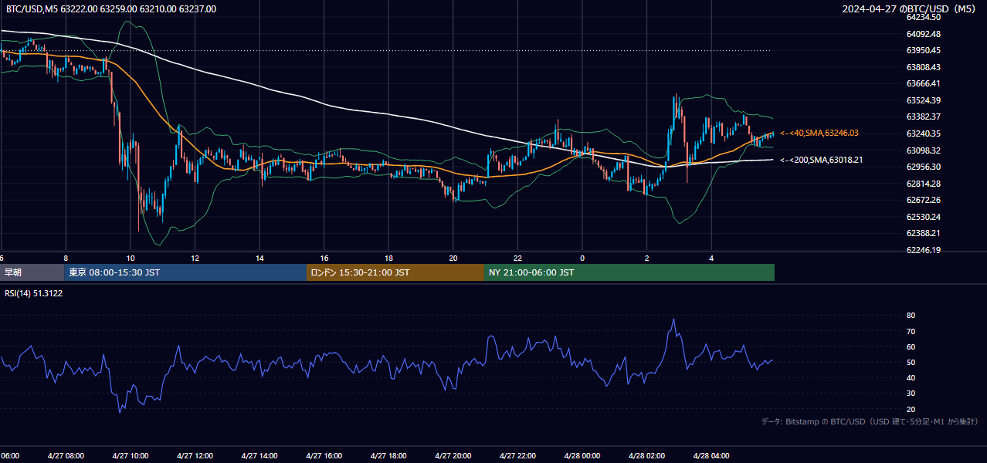987x463 pixels.
Task: Click date label 4/28 00:00
Action: (x=582, y=455)
